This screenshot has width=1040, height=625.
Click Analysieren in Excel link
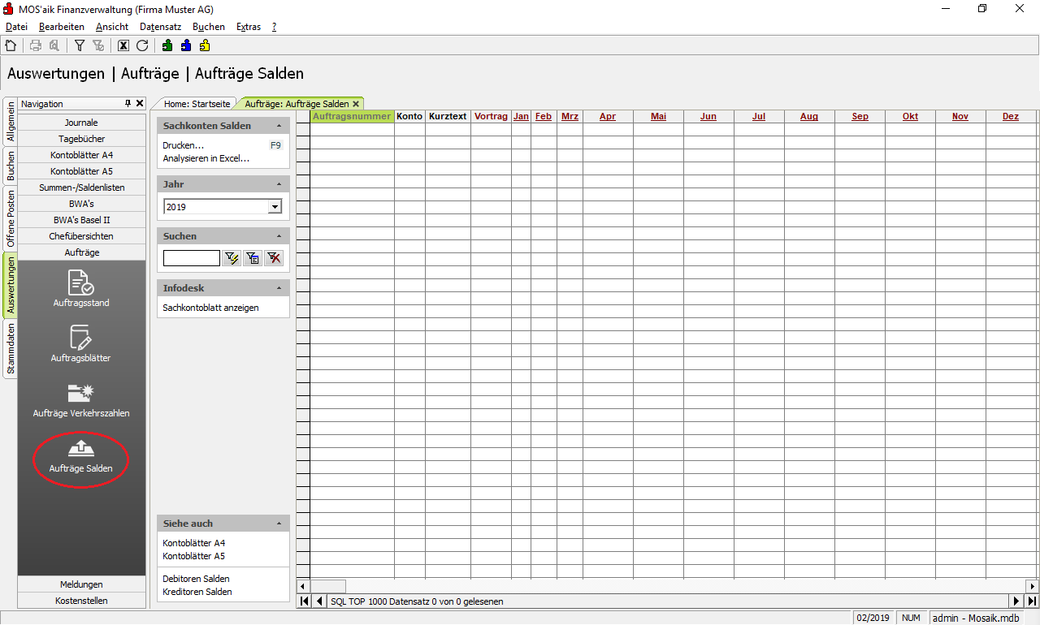click(x=206, y=158)
